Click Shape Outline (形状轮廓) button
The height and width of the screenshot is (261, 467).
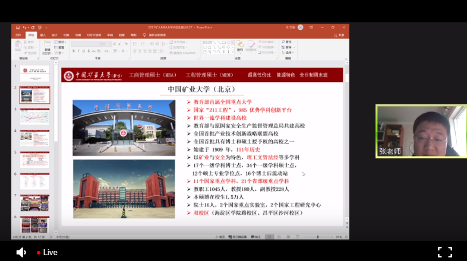266,47
